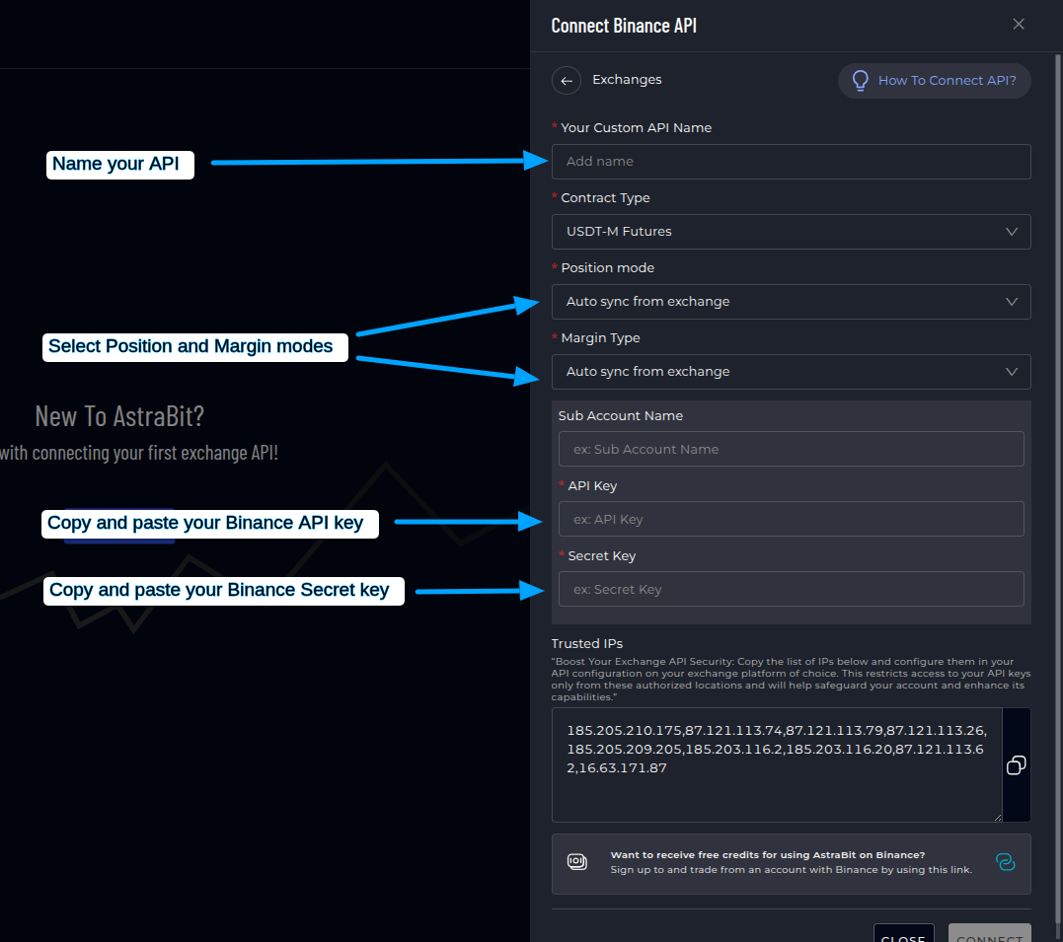Click into the Secret Key field
The height and width of the screenshot is (942, 1063).
tap(792, 589)
